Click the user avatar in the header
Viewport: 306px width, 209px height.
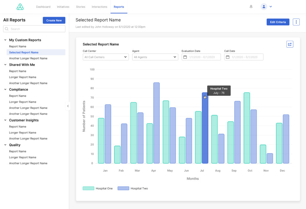click(x=263, y=6)
